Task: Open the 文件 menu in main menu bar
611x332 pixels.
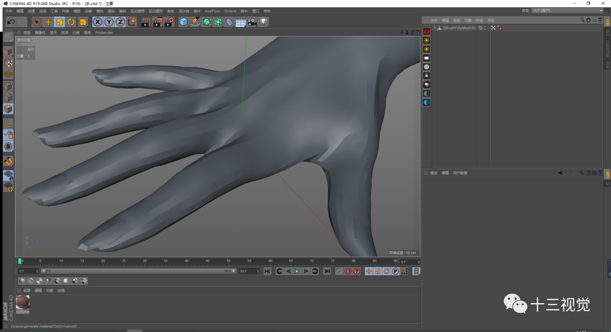Action: point(8,11)
